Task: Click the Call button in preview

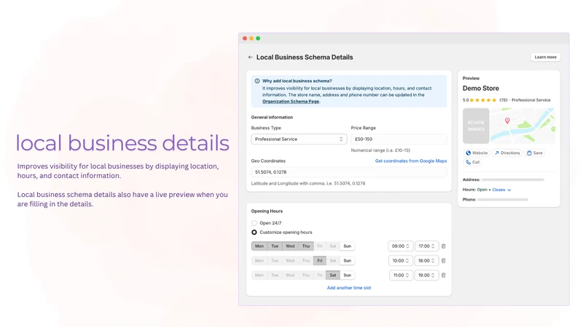Action: pos(472,162)
